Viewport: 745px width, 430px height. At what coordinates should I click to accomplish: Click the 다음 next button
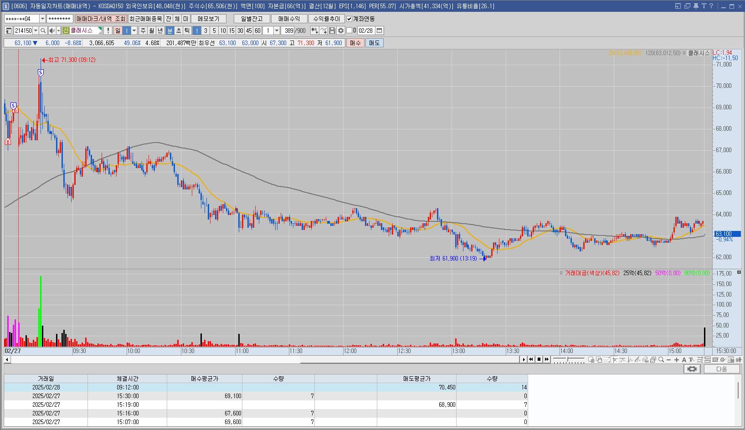pyautogui.click(x=722, y=369)
